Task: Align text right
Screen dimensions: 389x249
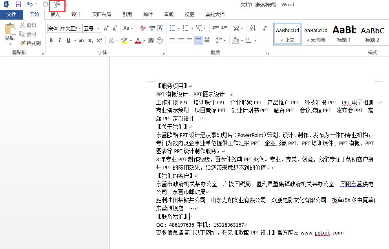Action: coord(190,40)
